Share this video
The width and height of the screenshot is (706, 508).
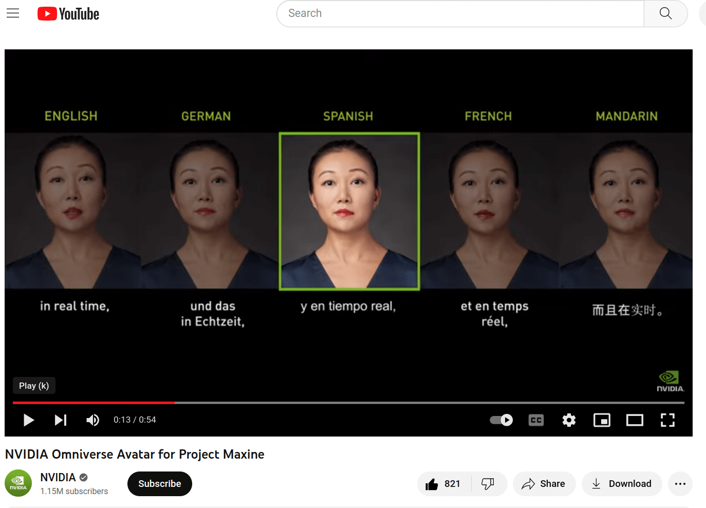click(544, 484)
